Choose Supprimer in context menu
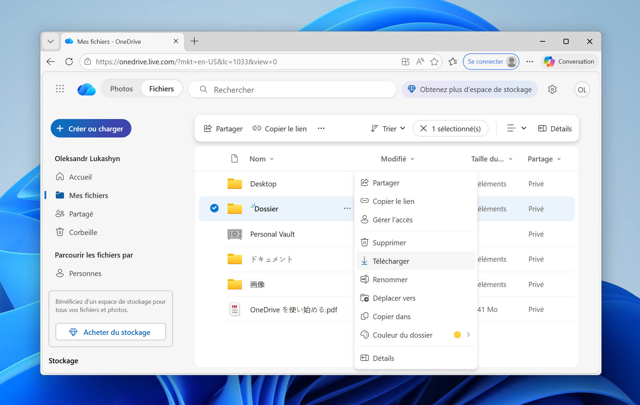Screen dimensions: 640x405 coord(415,243)
